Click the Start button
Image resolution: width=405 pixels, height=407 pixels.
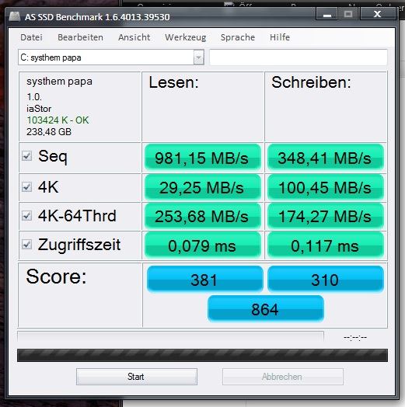coord(137,377)
